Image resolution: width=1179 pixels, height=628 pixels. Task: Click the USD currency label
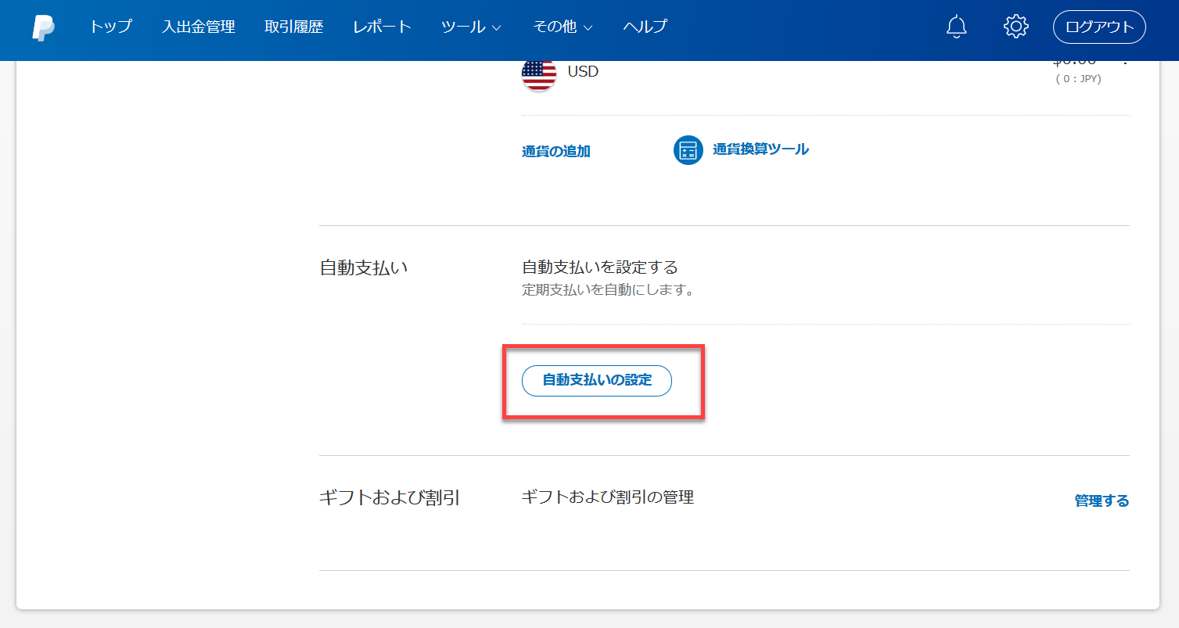(583, 72)
